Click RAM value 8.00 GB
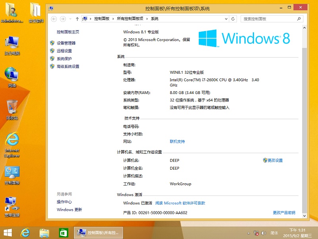Image resolution: width=318 pixels, height=239 pixels. point(176,93)
